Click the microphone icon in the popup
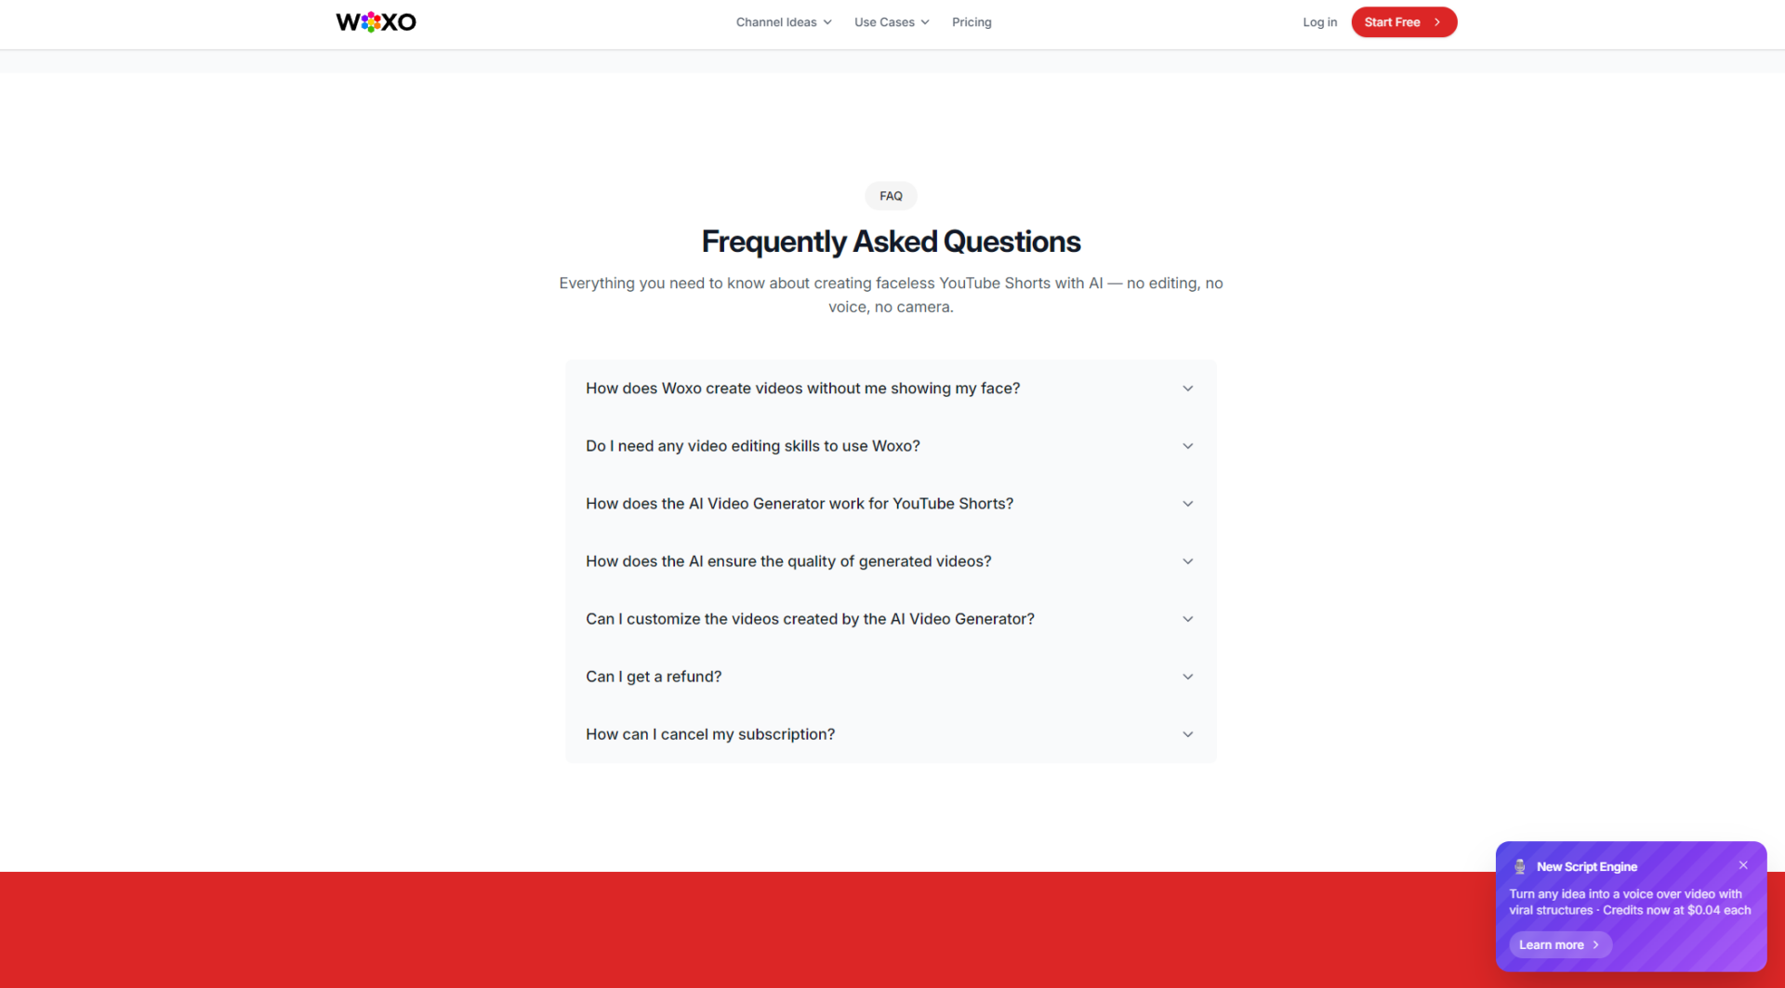 point(1520,866)
